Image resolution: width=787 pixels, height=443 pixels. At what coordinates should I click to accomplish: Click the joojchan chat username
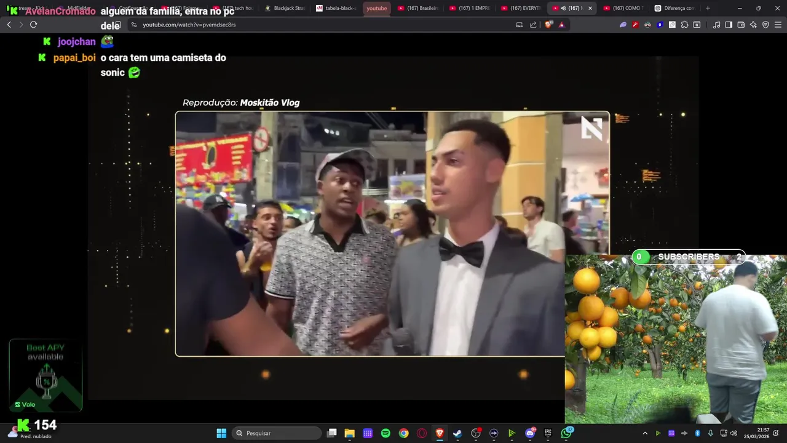point(77,42)
